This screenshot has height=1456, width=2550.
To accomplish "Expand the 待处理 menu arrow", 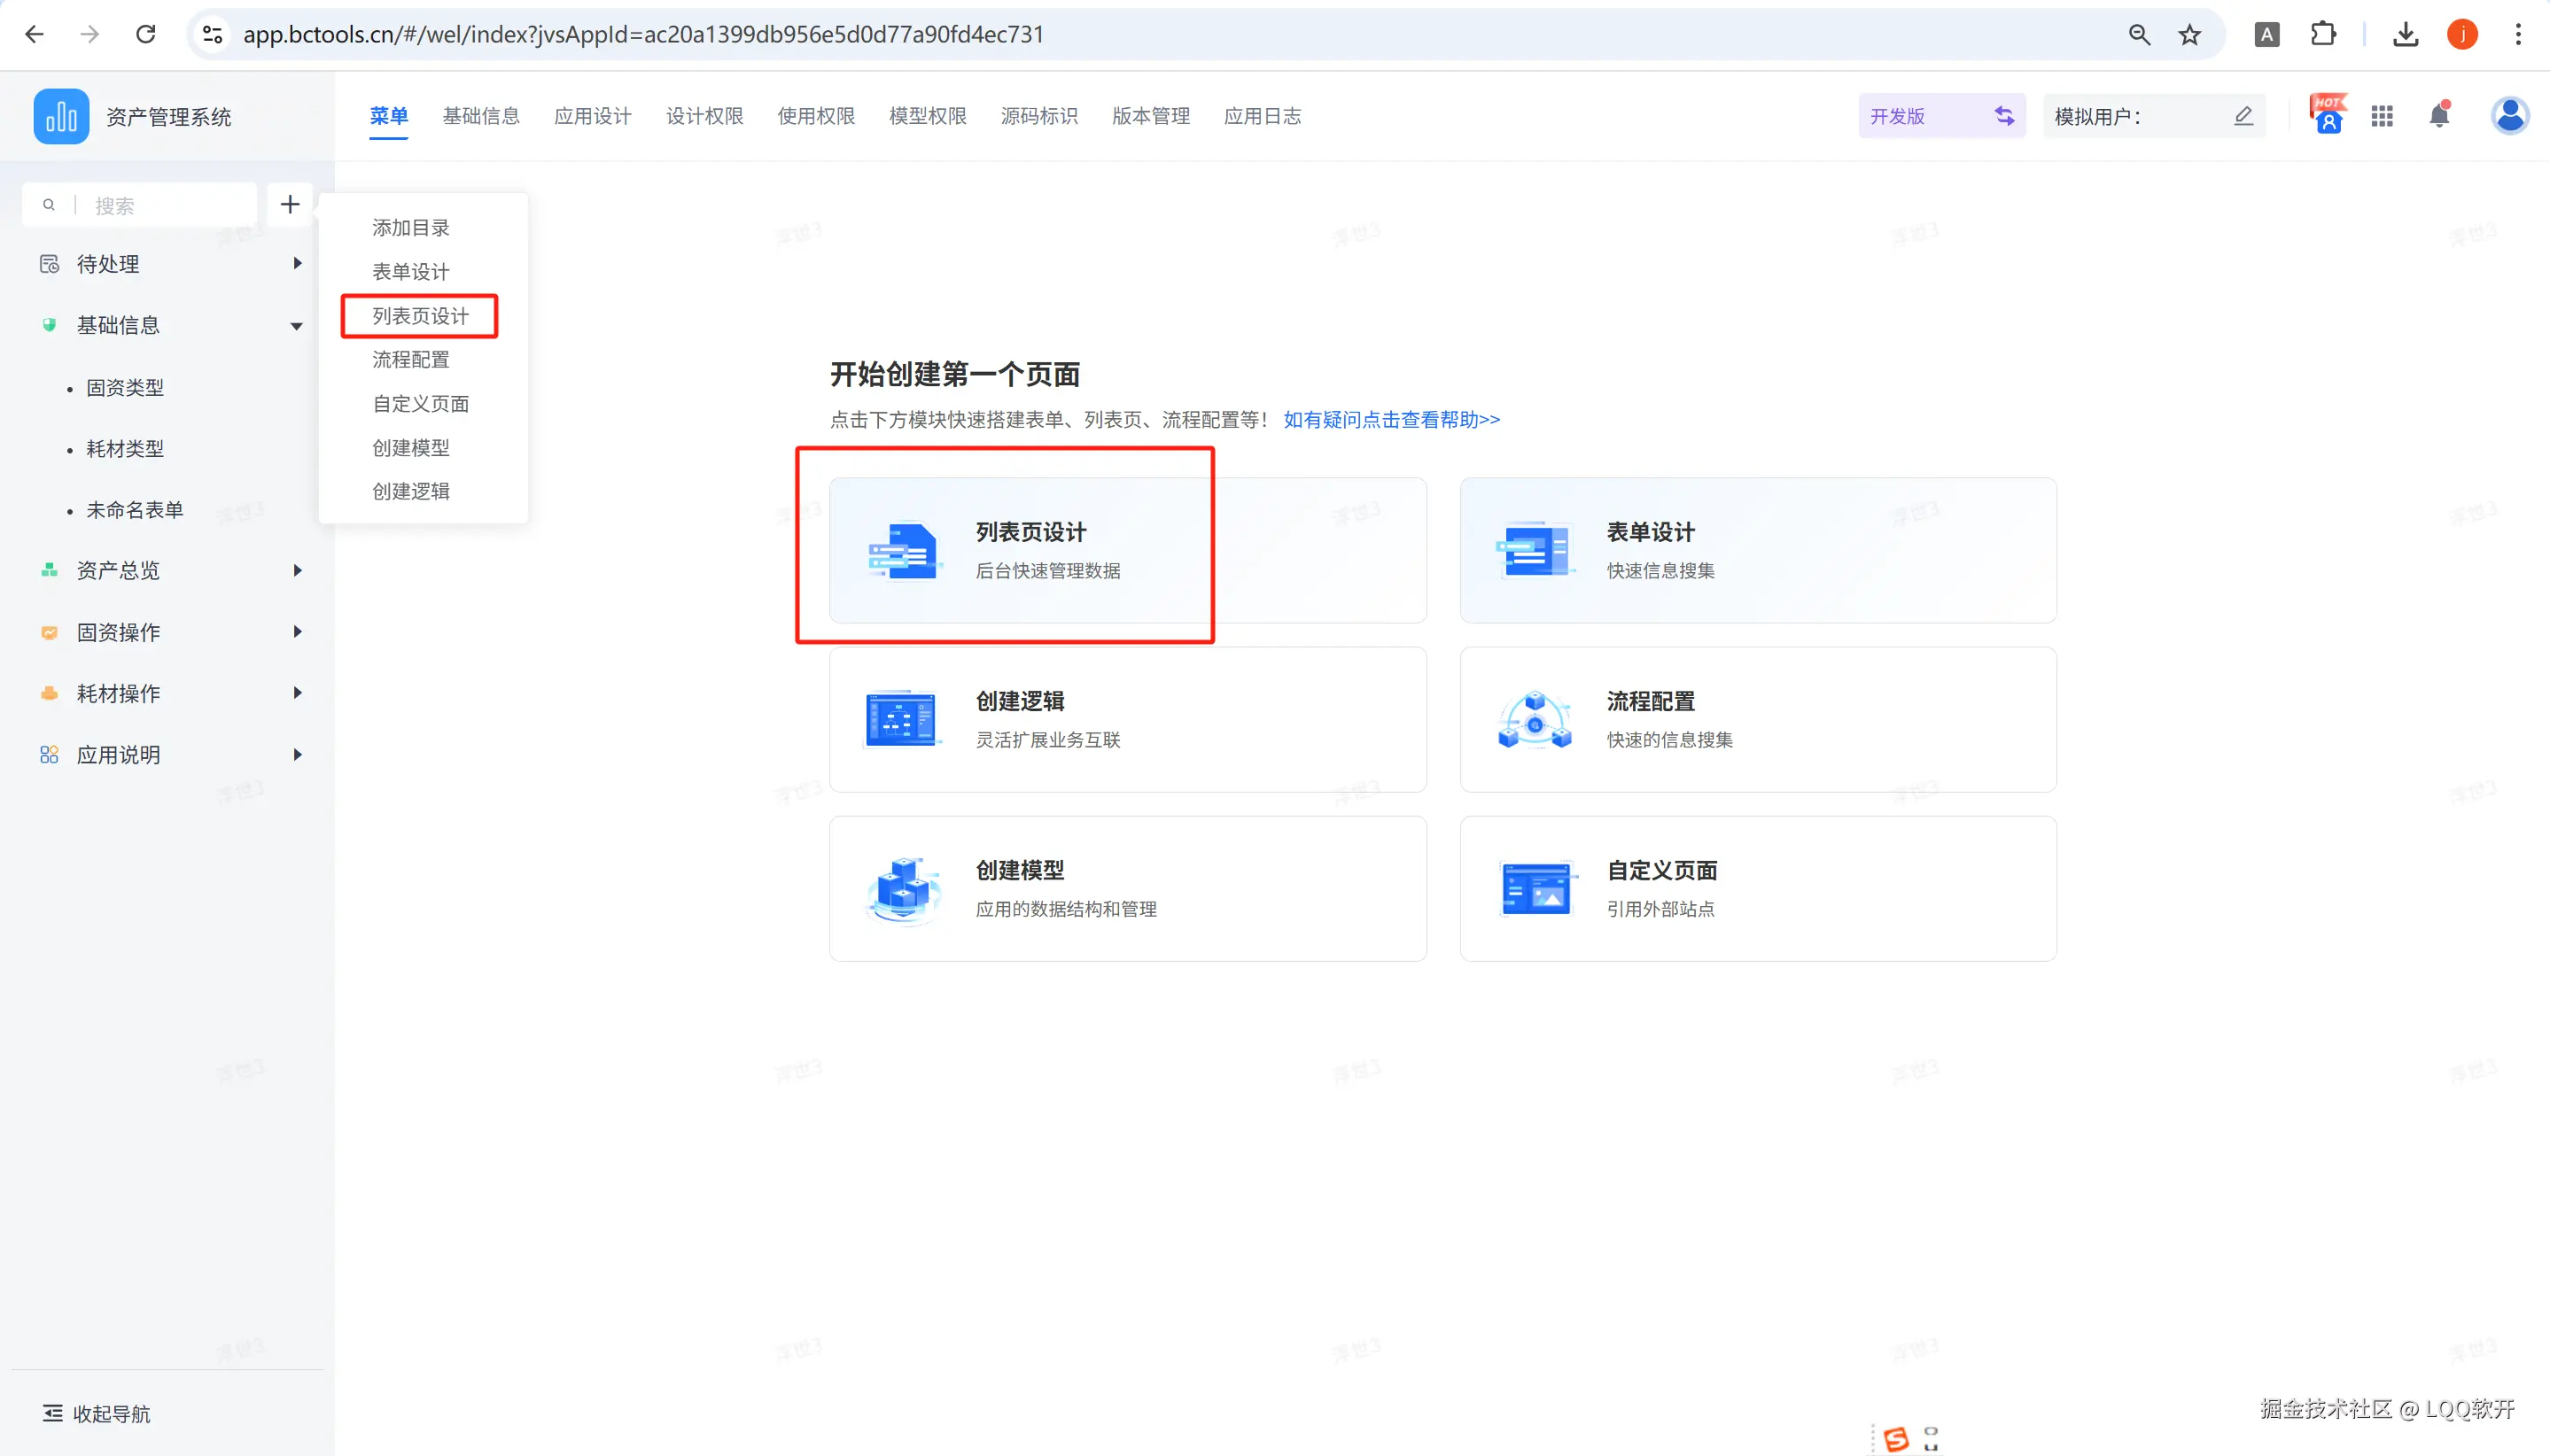I will point(297,263).
